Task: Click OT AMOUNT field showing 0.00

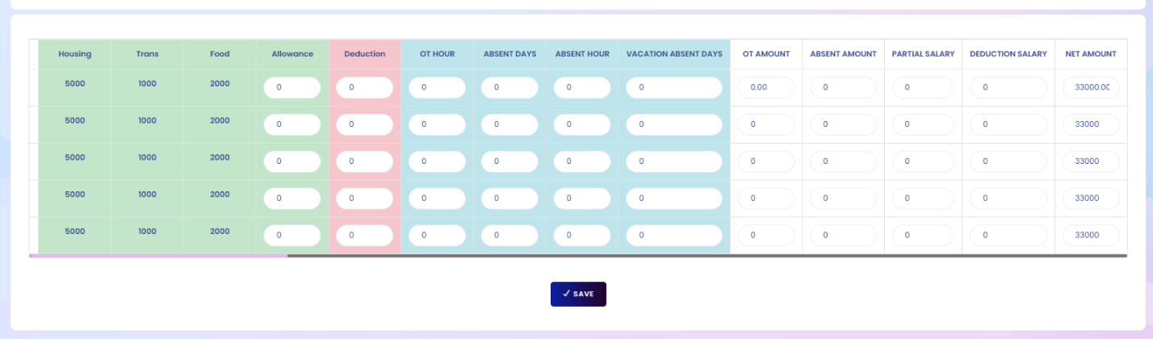Action: coord(766,88)
